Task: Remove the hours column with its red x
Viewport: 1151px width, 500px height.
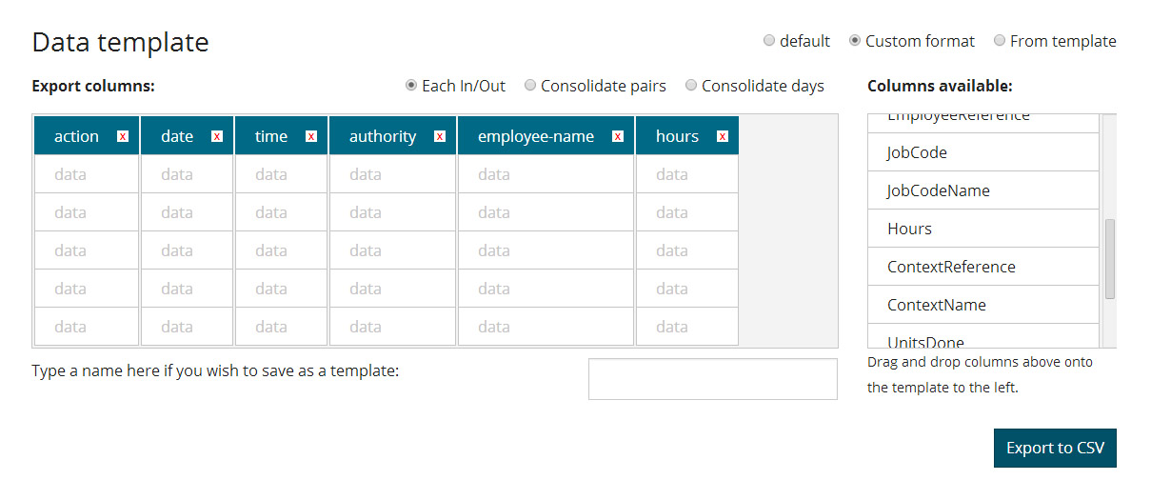Action: click(723, 136)
